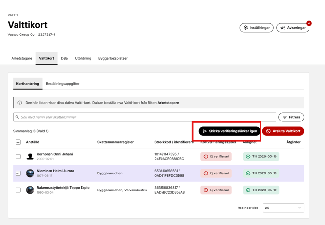325x225 pixels.
Task: Click the red notification badge showing 4
Action: 309,23
